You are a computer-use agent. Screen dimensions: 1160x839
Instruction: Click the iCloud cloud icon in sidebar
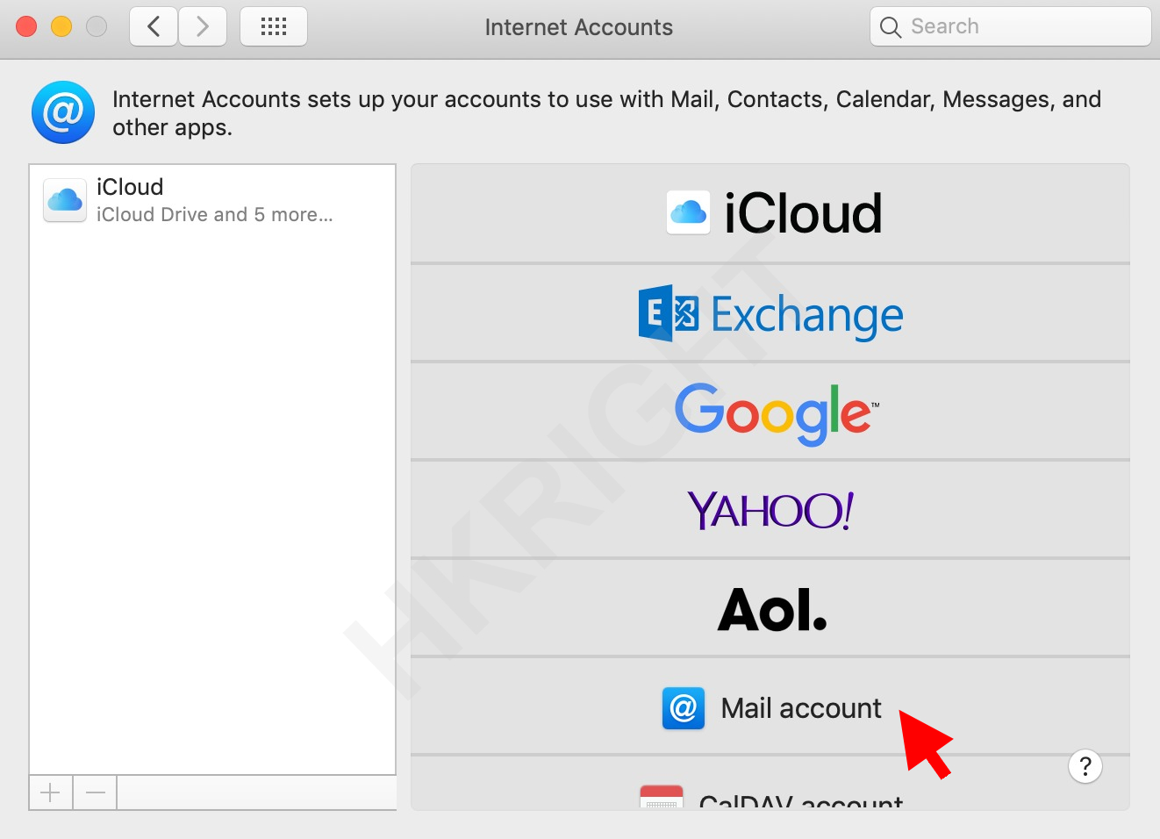[65, 201]
